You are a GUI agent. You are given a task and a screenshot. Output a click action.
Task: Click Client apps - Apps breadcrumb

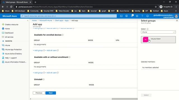(62, 21)
